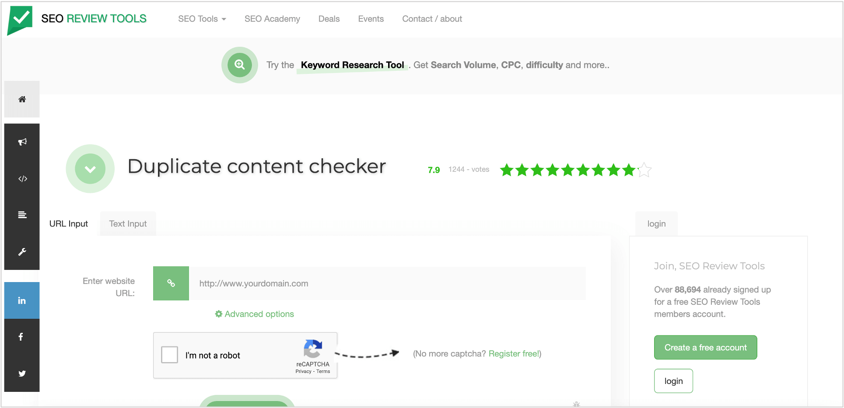
Task: Click the Duplicate content checker heading
Action: pyautogui.click(x=257, y=167)
